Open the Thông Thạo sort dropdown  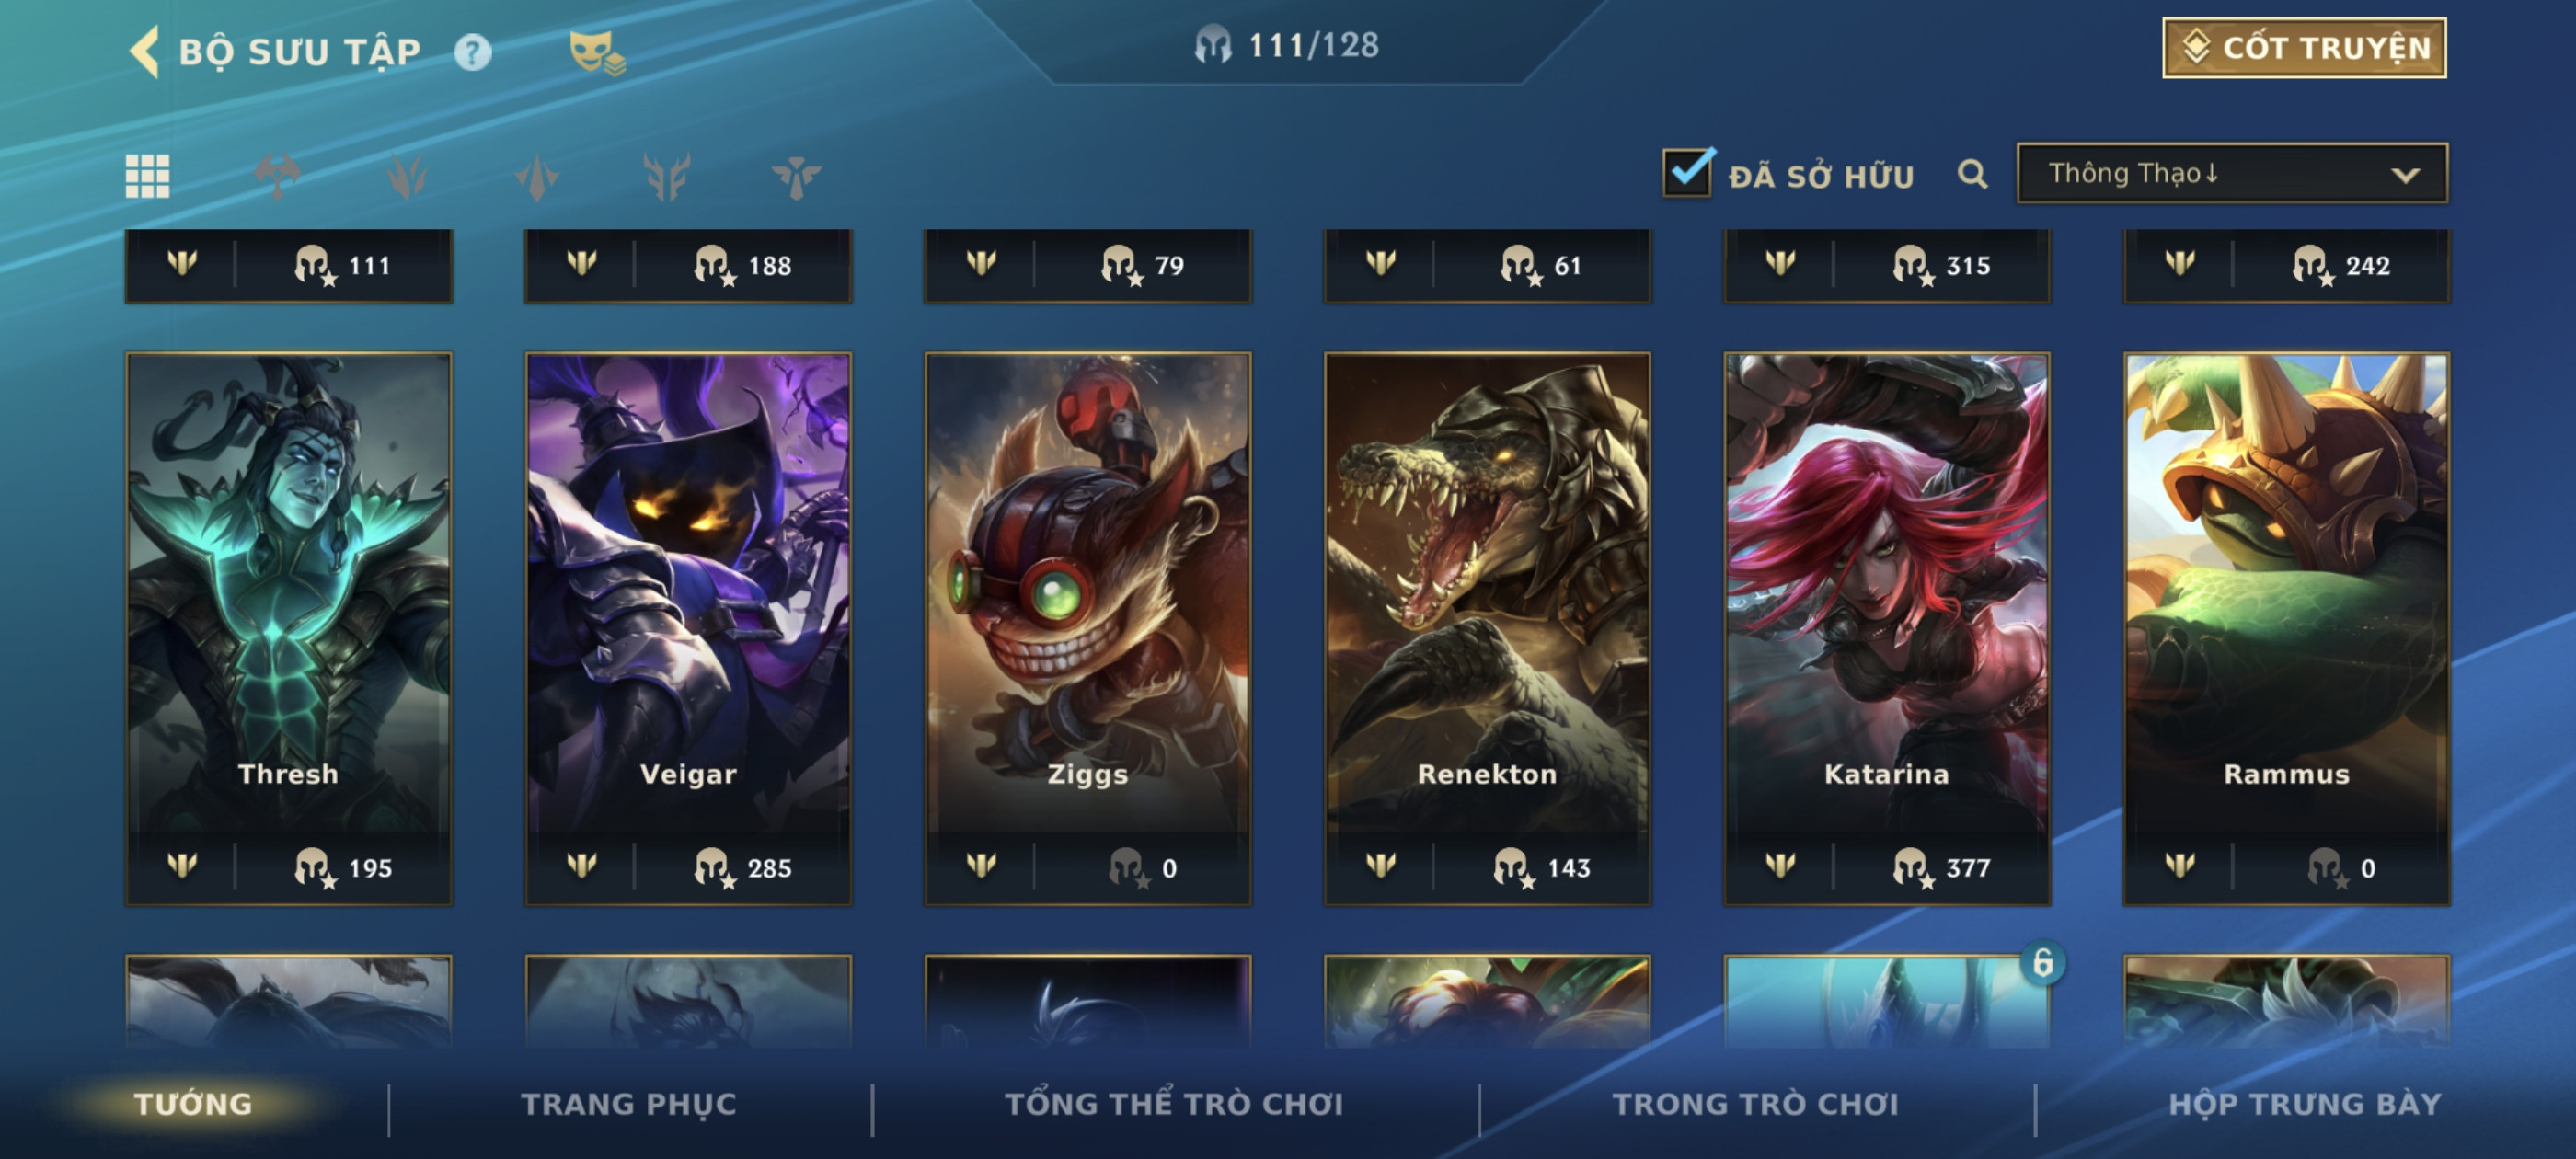tap(2232, 174)
